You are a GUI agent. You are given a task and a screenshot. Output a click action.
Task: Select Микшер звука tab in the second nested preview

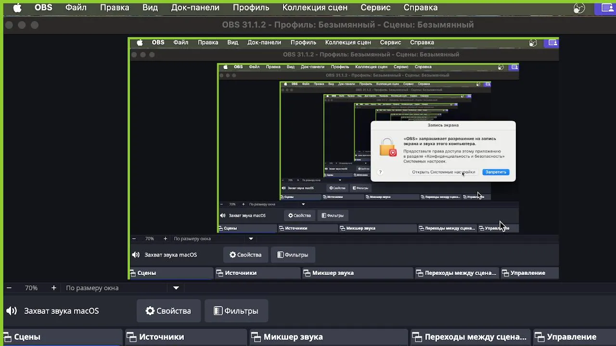click(378, 228)
